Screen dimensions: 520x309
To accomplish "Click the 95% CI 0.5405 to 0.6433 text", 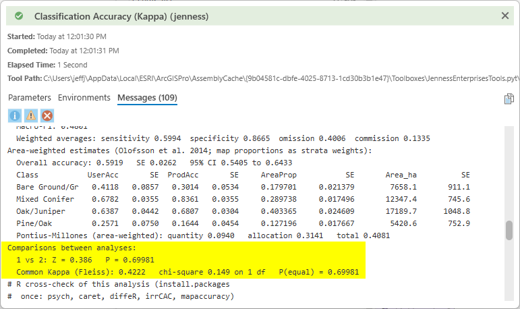I will pos(241,163).
